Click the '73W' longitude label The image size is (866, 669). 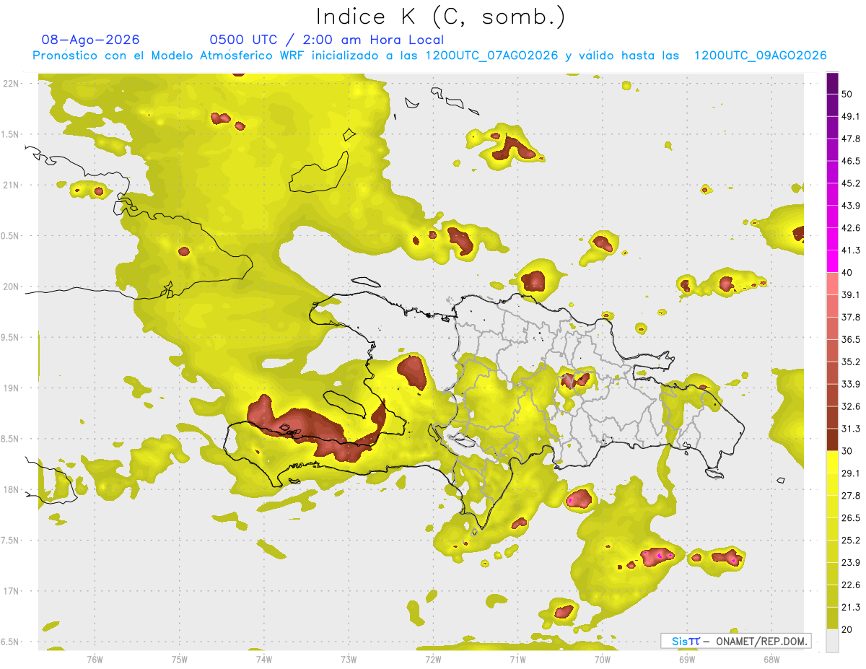[349, 659]
